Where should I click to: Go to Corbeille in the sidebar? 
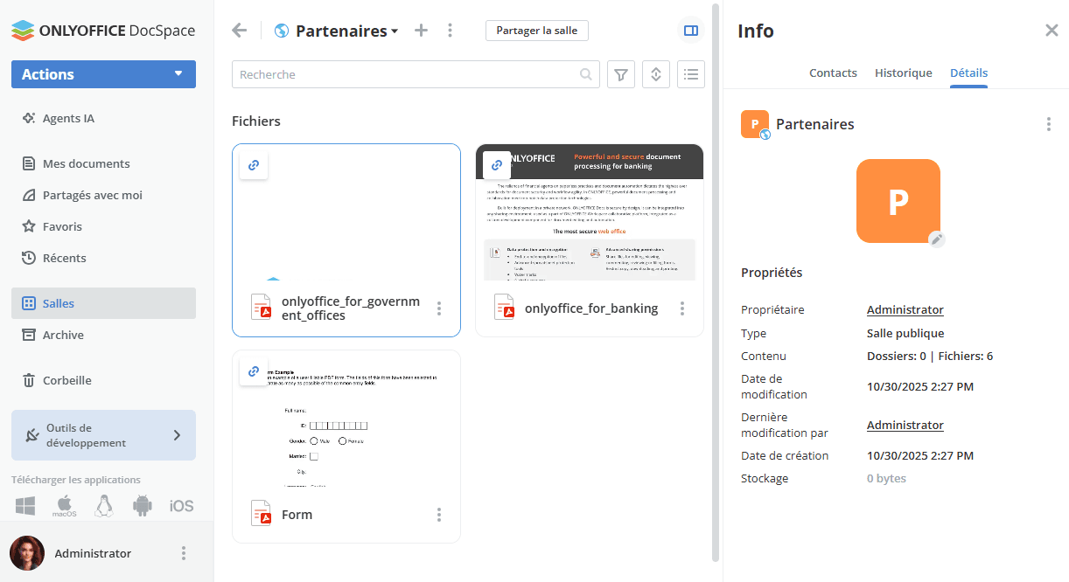[x=66, y=381]
